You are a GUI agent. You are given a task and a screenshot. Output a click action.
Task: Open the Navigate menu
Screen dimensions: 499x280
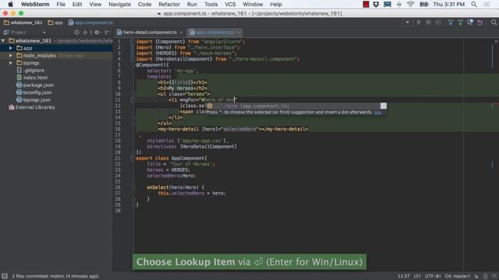tap(119, 4)
